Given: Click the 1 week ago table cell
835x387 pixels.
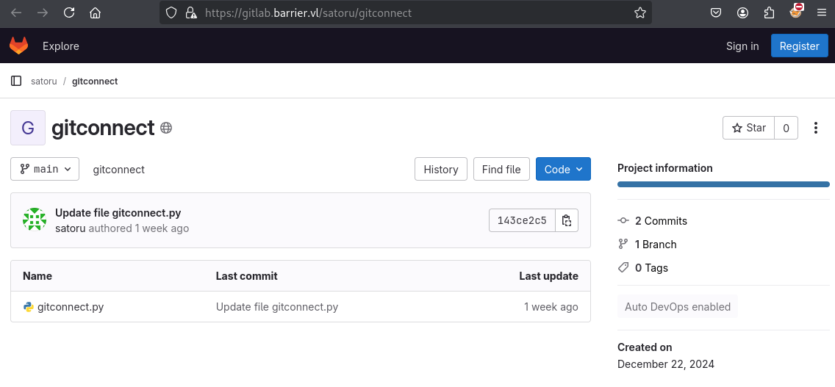Looking at the screenshot, I should (x=551, y=307).
